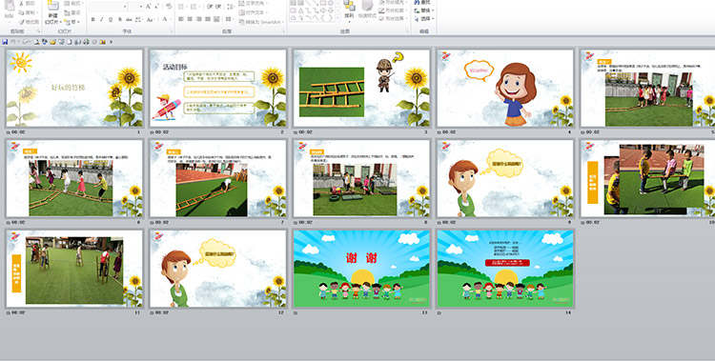Click the Clear Formatting eraser icon
Viewport: 715px width, 361px height.
tap(168, 6)
